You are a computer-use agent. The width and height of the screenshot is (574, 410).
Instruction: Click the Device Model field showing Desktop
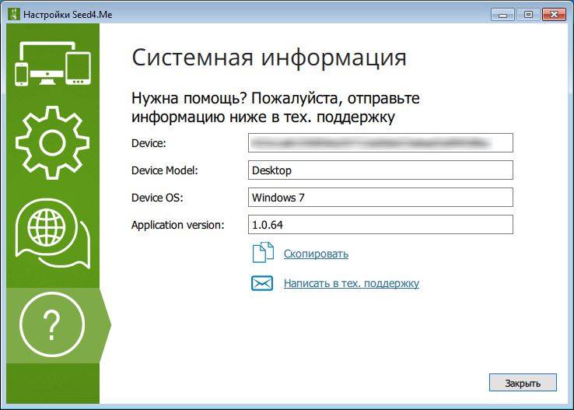click(380, 170)
